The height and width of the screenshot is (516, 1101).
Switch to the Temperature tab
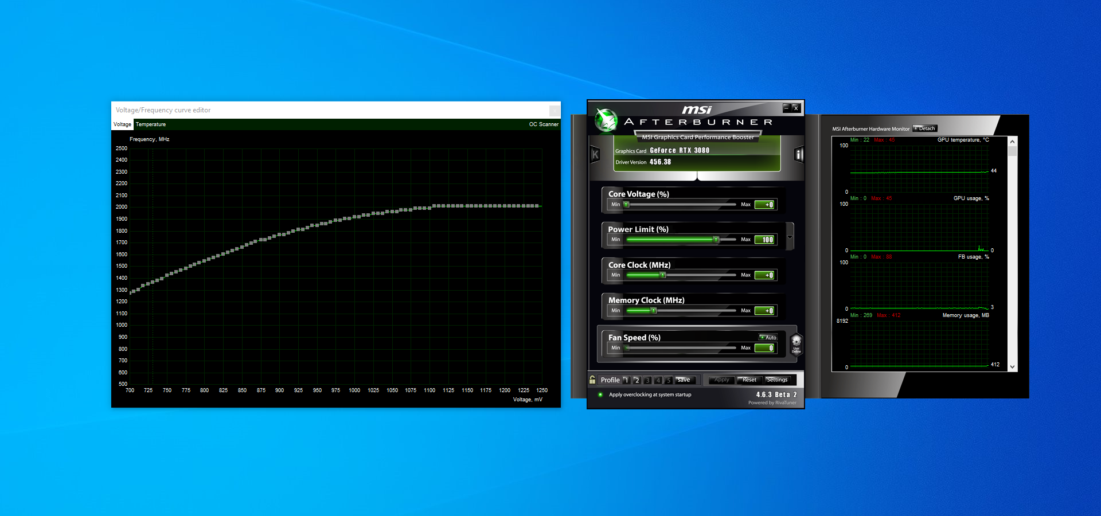pos(151,124)
